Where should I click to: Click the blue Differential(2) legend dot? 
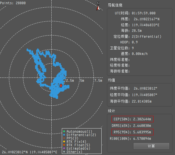tap(64, 135)
